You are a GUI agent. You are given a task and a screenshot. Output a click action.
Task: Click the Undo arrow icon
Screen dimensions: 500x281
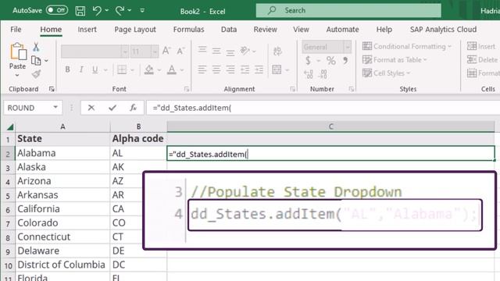(x=97, y=10)
